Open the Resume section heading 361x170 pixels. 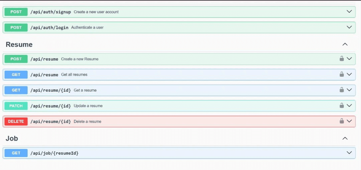(x=19, y=45)
